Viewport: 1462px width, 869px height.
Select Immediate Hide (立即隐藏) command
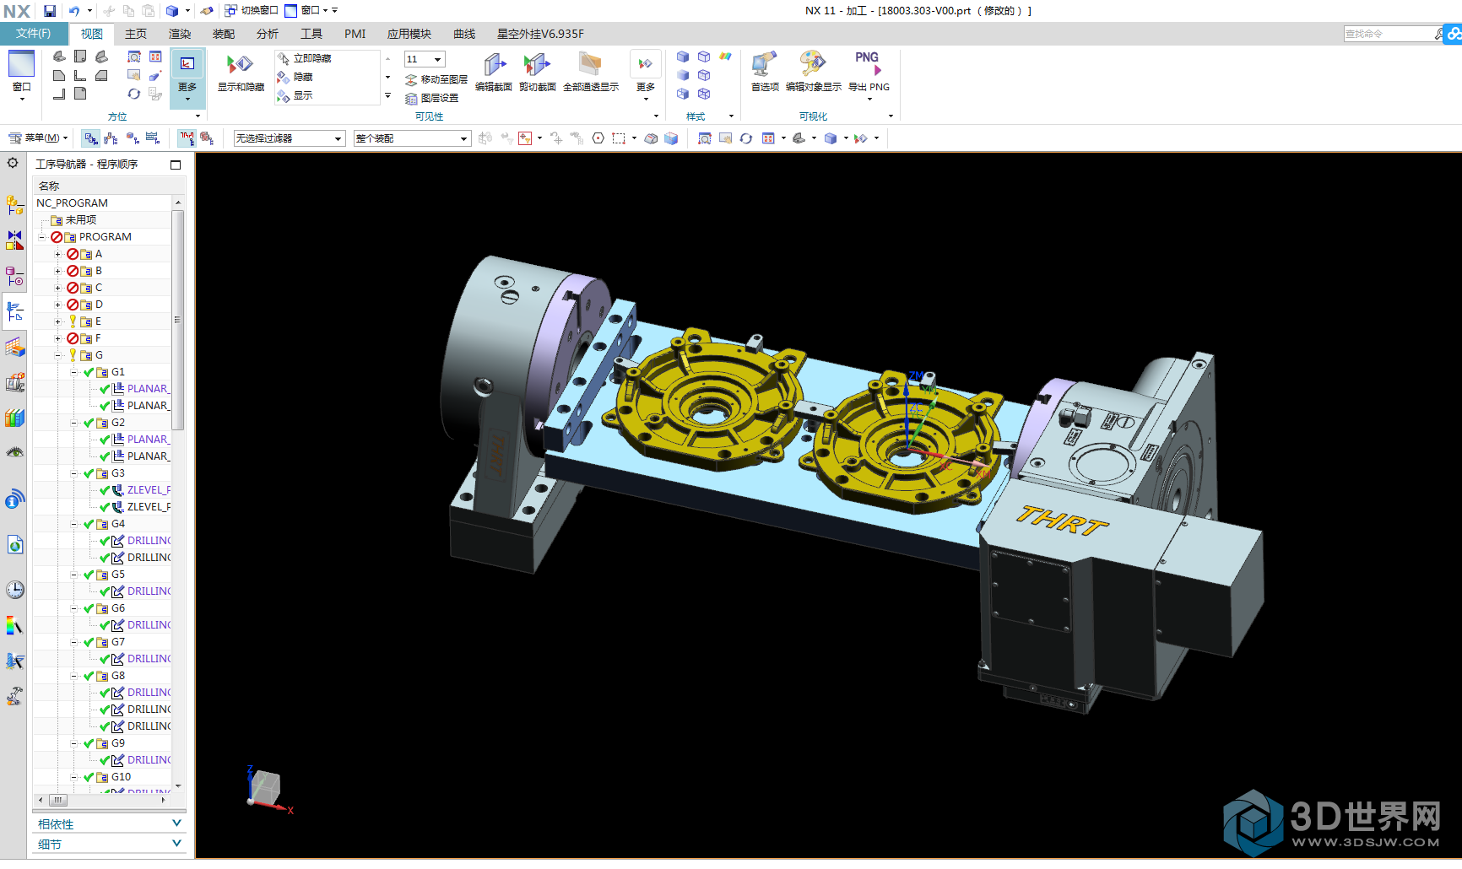(x=305, y=58)
